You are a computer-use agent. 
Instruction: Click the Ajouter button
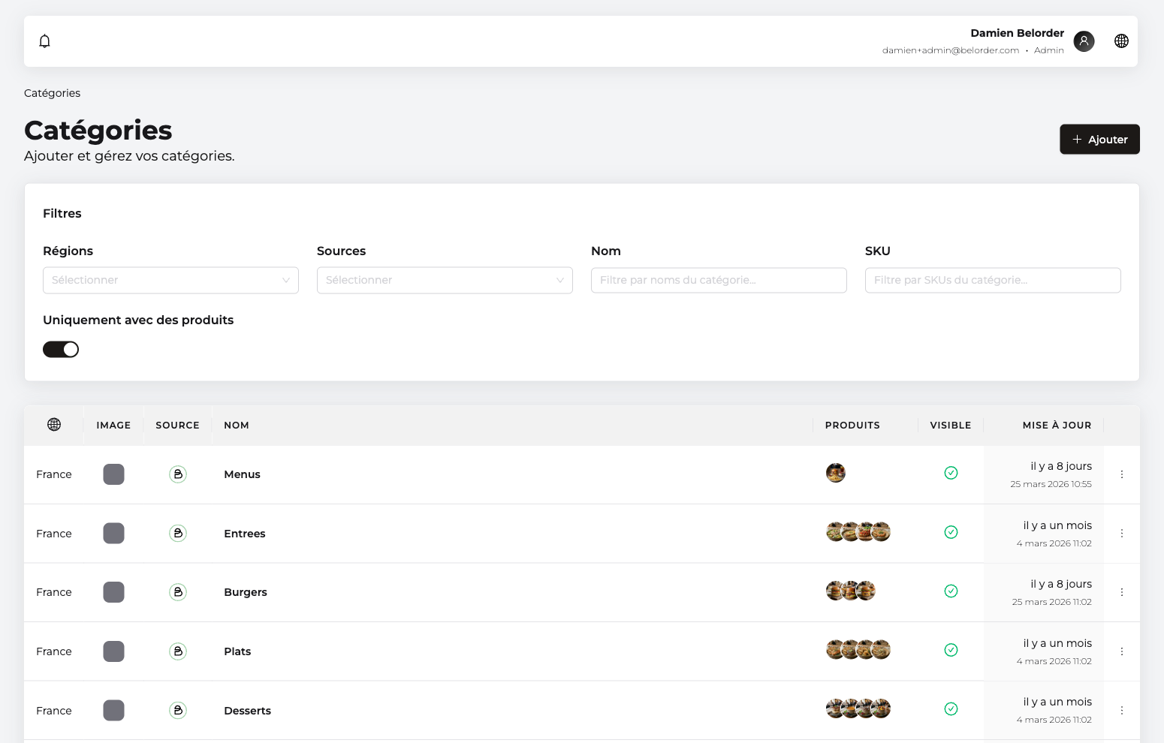pyautogui.click(x=1099, y=140)
